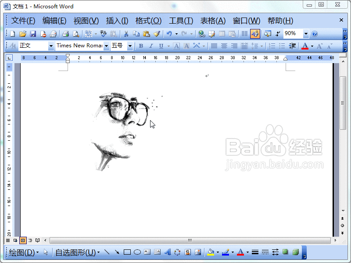The width and height of the screenshot is (351, 263).
Task: Run the spelling and grammar check
Action: click(x=102, y=34)
